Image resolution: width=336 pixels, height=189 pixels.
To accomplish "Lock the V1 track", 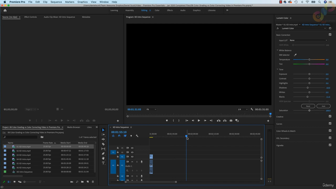I will [118, 157].
